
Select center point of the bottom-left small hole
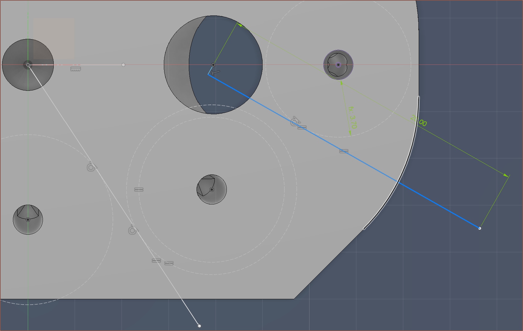(x=28, y=220)
